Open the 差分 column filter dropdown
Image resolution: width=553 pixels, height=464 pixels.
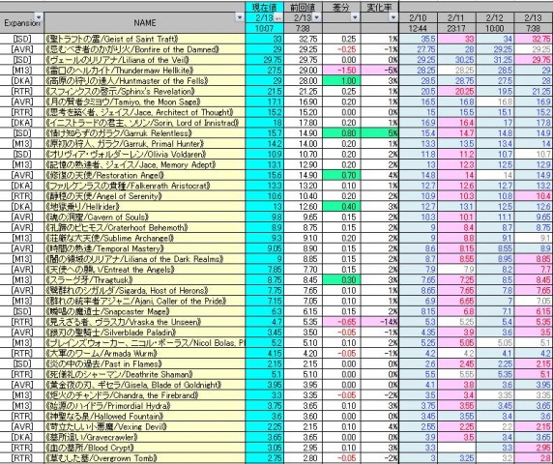coord(355,17)
